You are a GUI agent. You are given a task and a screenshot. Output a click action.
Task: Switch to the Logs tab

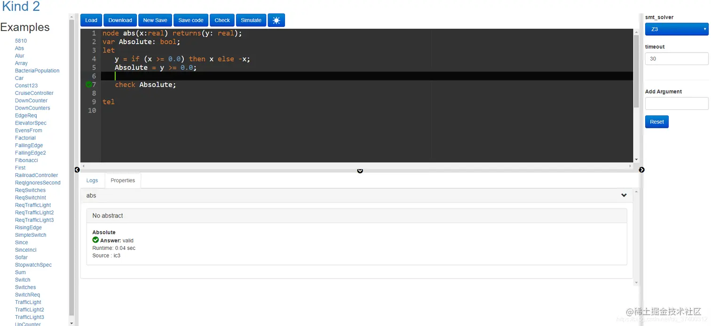pos(92,180)
